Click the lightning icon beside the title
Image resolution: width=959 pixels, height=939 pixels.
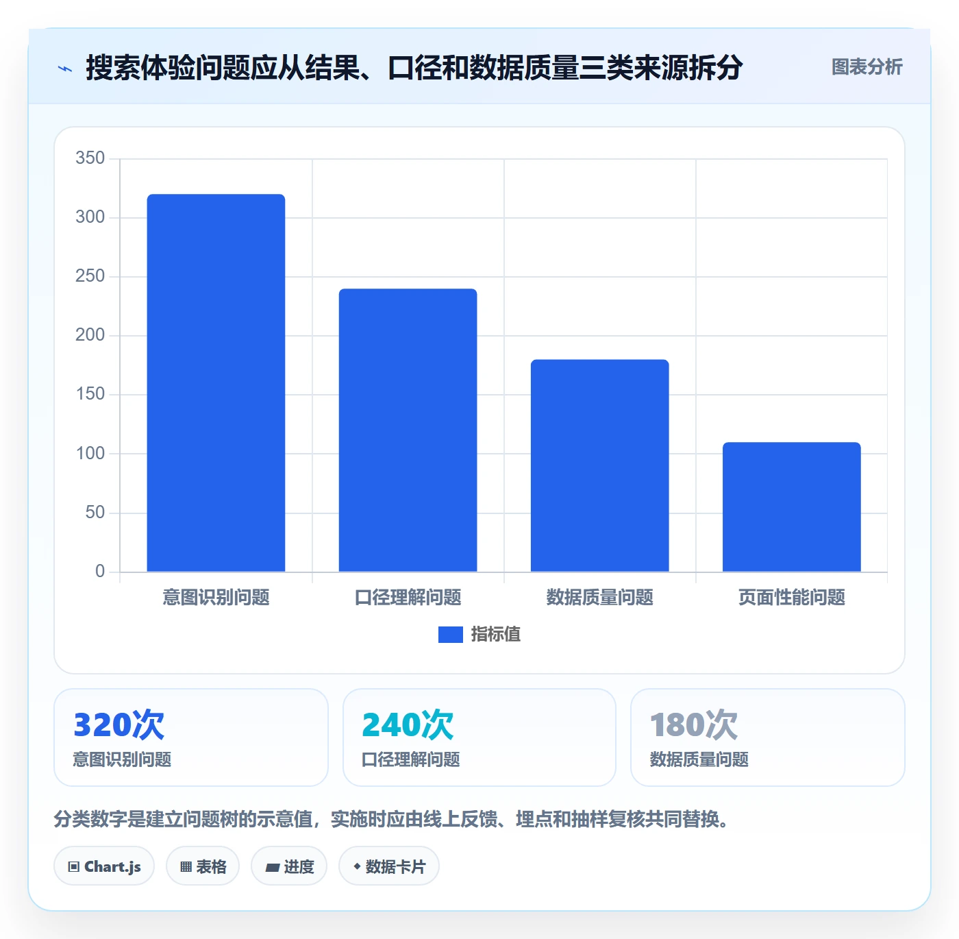pyautogui.click(x=65, y=69)
